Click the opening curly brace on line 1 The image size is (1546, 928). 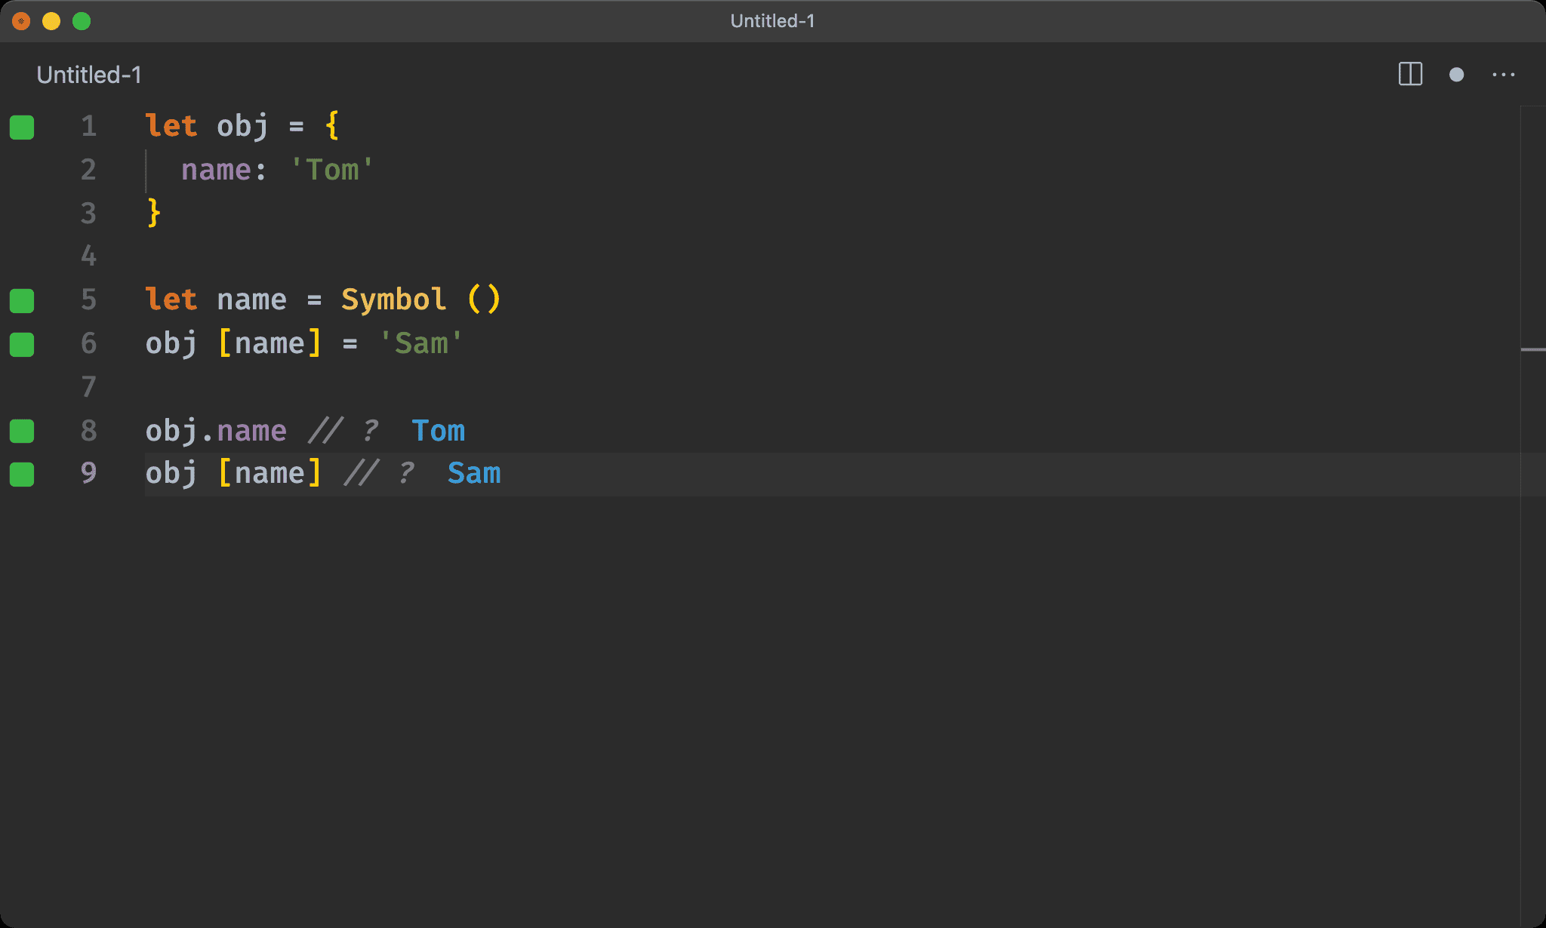pos(332,125)
